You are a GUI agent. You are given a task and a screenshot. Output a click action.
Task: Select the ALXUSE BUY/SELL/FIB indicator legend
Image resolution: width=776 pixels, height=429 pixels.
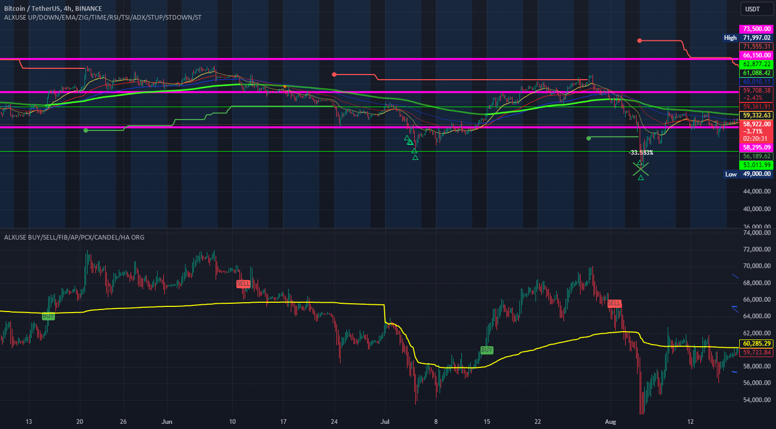tap(74, 237)
